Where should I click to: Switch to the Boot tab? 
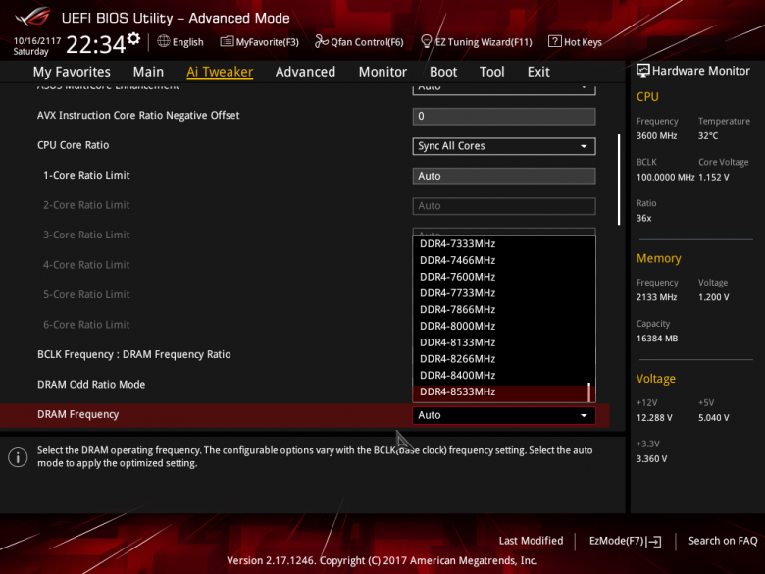(443, 72)
